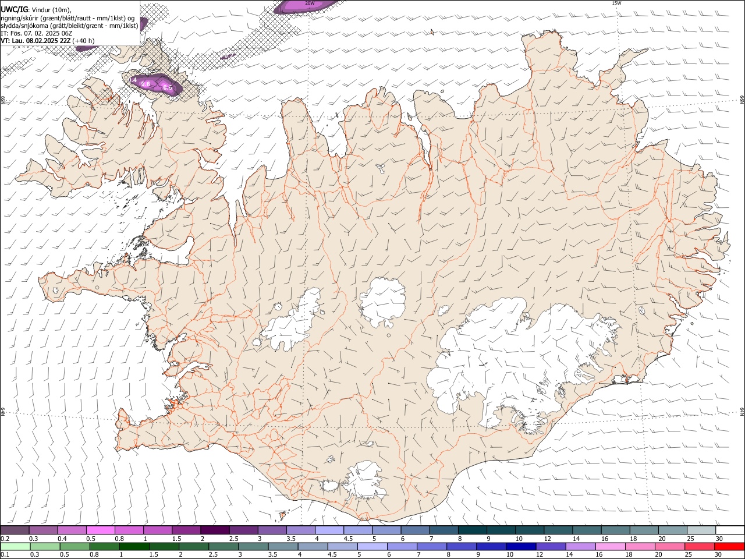The image size is (745, 559).
Task: Pick the pale green lower swatch between 0.1 and 0.3
Action: pos(16,546)
